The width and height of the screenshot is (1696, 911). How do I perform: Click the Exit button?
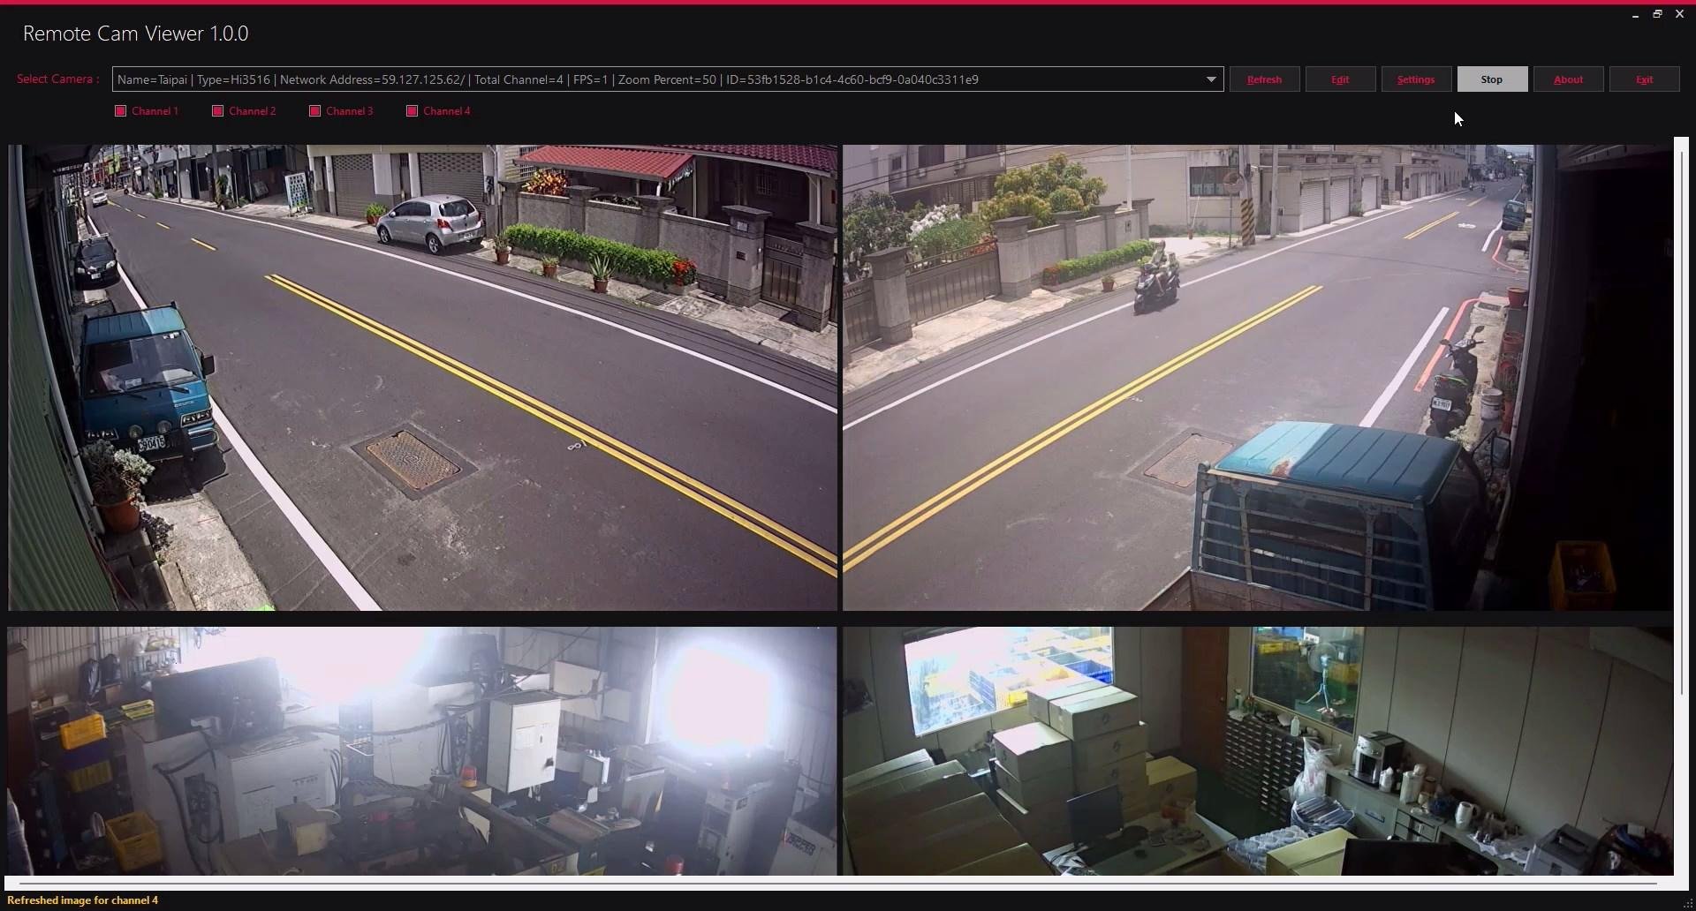click(x=1644, y=79)
